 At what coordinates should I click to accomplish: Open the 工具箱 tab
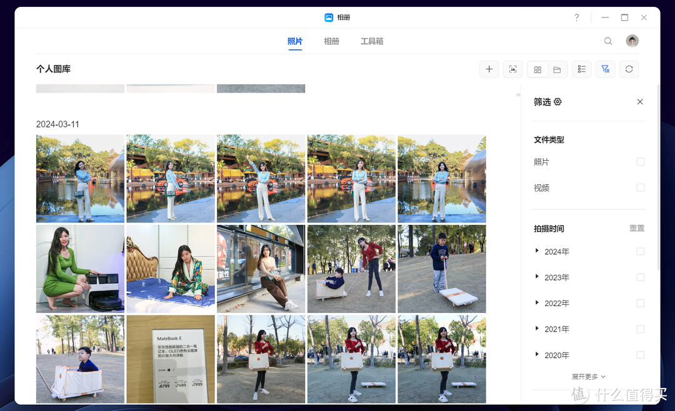(x=371, y=41)
